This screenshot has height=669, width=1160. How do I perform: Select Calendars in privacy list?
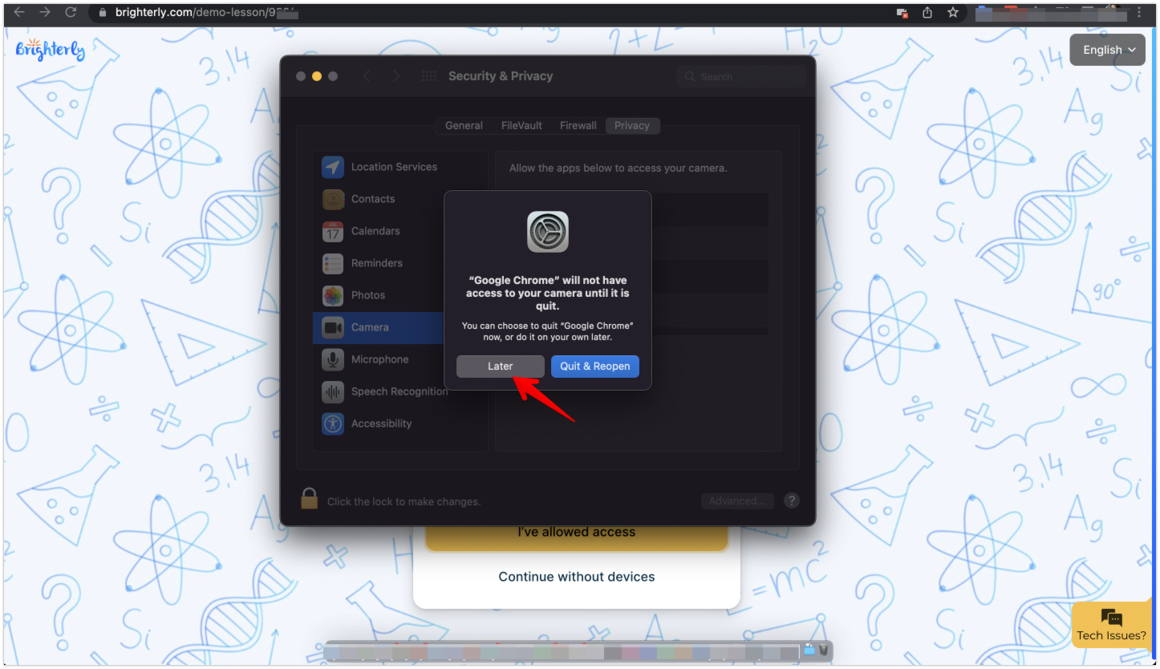click(400, 231)
